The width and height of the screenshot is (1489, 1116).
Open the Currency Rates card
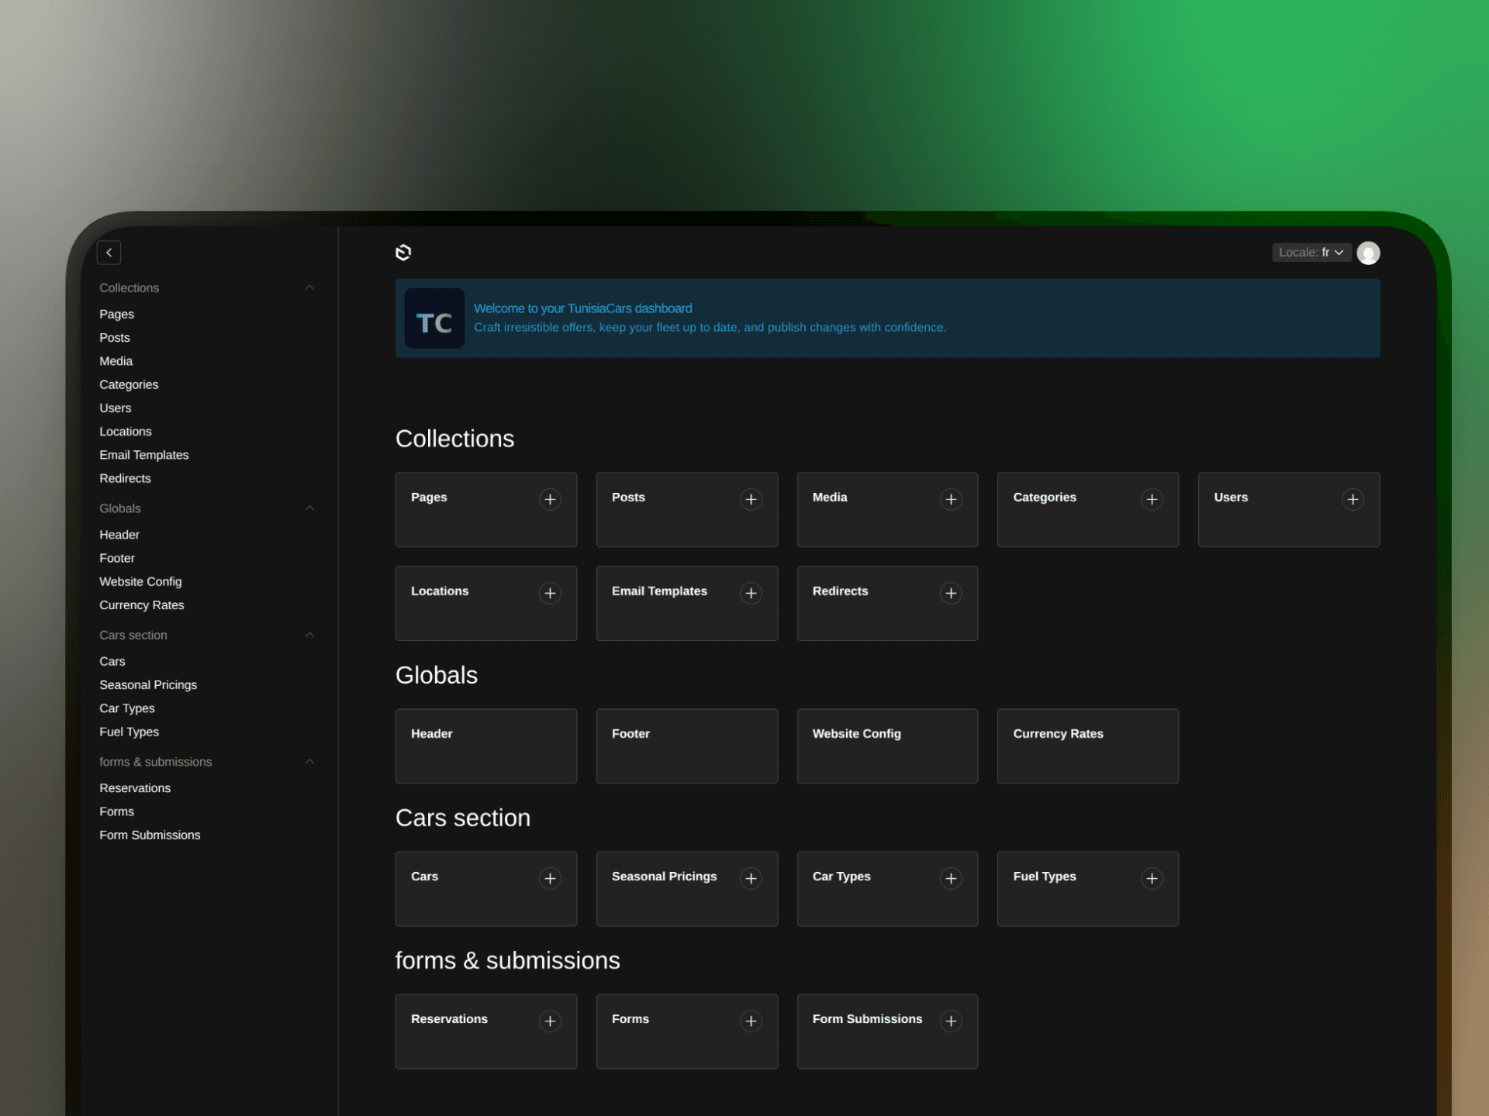pos(1087,746)
